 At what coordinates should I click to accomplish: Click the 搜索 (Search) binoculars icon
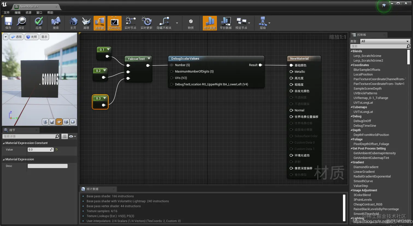pyautogui.click(x=56, y=23)
